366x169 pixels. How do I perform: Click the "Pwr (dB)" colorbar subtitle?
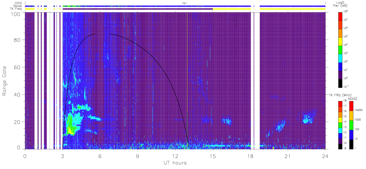[341, 6]
